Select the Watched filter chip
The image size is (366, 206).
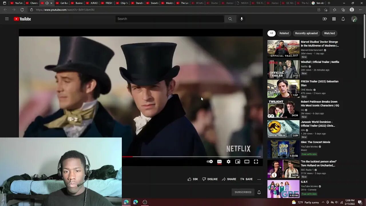pyautogui.click(x=329, y=33)
